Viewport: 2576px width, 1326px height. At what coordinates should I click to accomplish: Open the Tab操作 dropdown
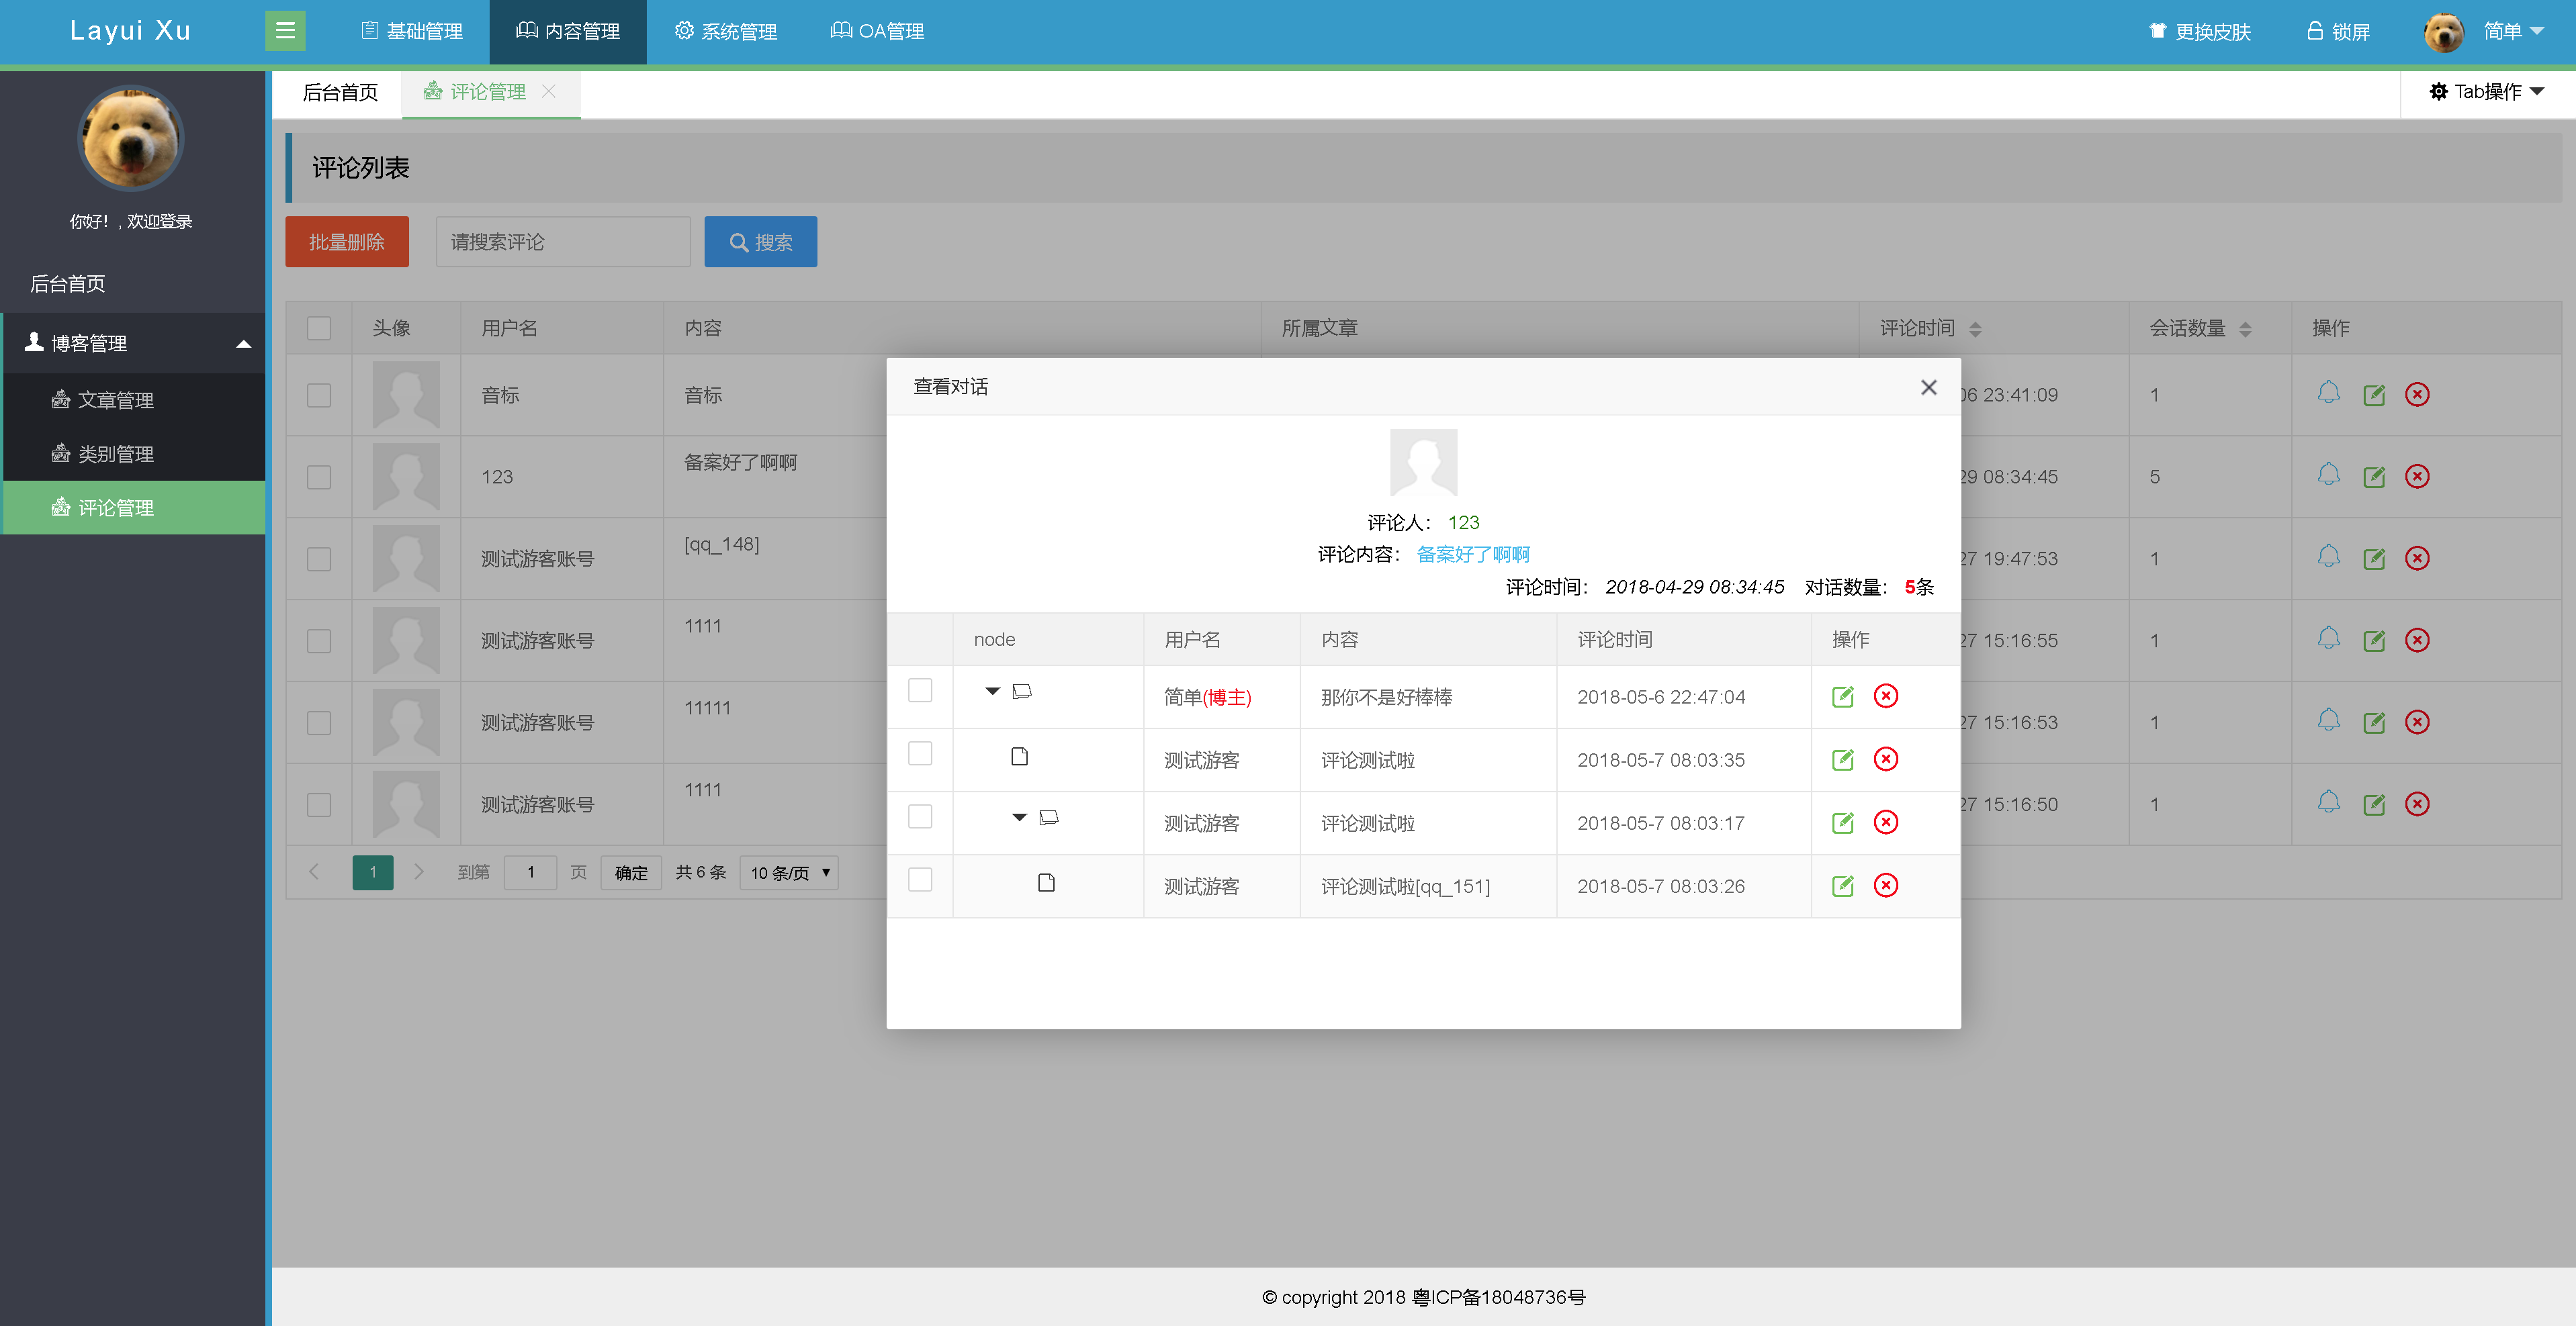pyautogui.click(x=2486, y=92)
